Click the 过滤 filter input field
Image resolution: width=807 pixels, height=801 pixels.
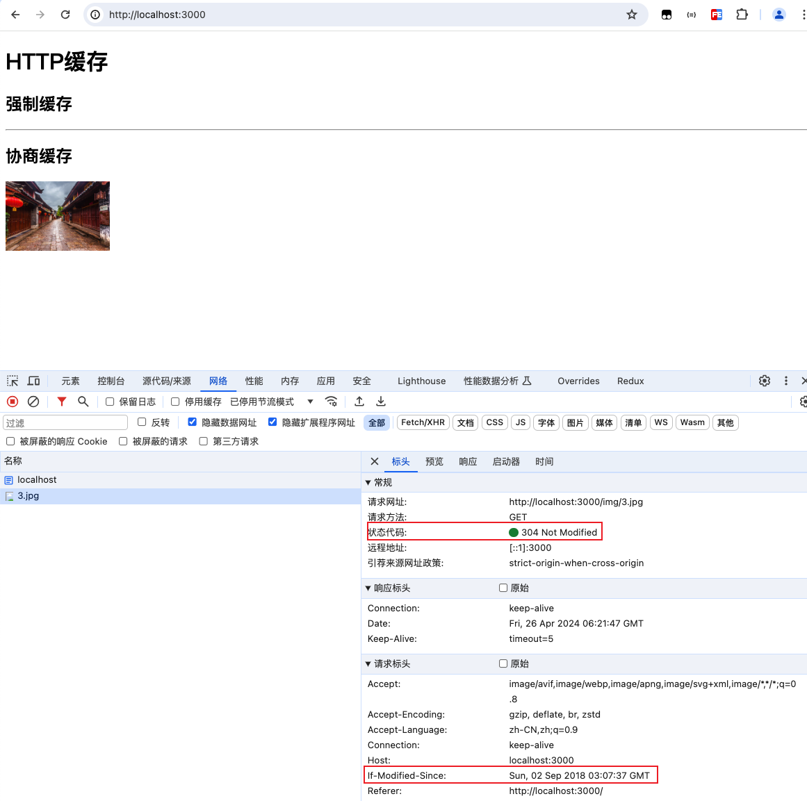(65, 423)
